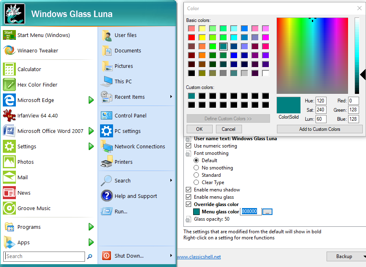The height and width of the screenshot is (267, 366).
Task: Click the Run... icon
Action: 107,211
